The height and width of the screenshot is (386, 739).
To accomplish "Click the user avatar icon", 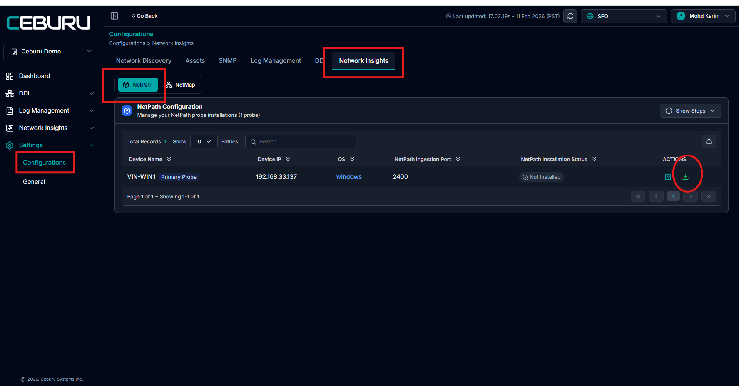I will tap(681, 16).
